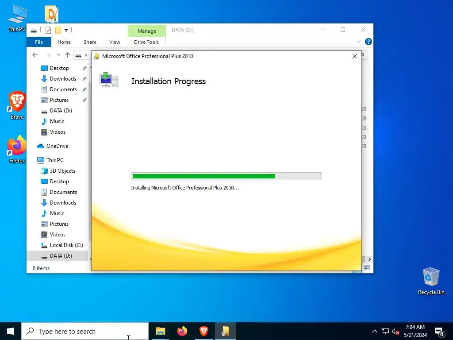
Task: Open Downloads under This PC
Action: click(x=63, y=203)
